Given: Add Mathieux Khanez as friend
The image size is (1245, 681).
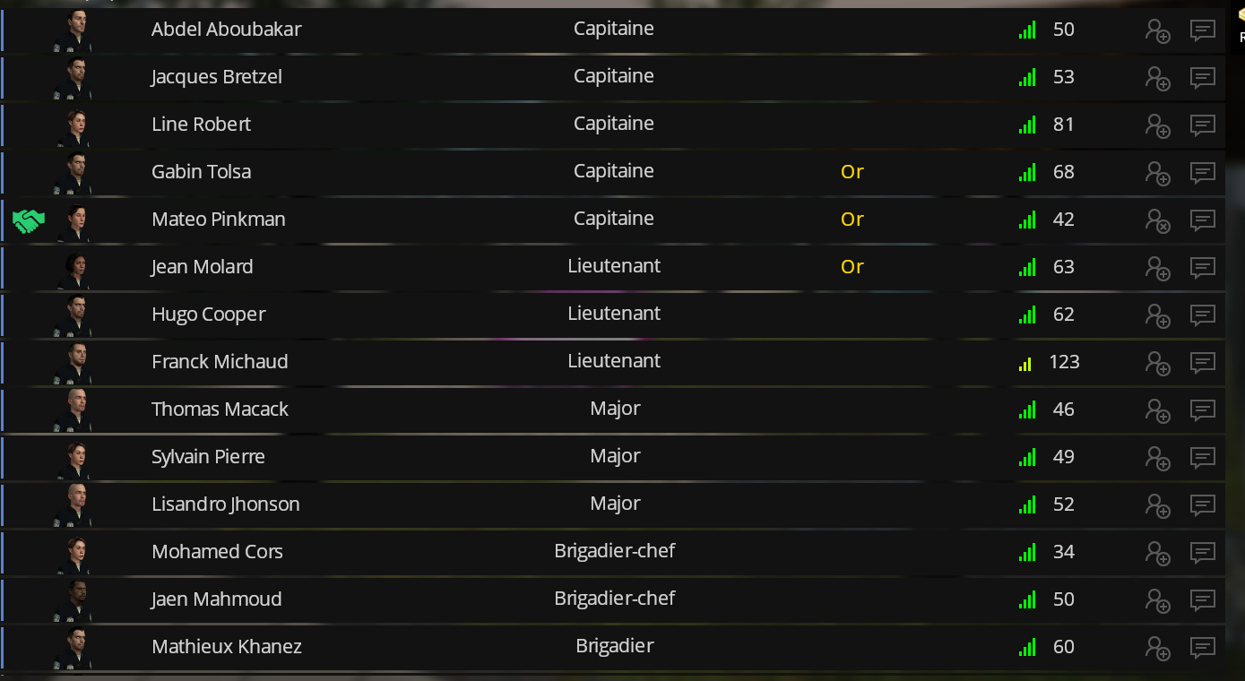Looking at the screenshot, I should (1157, 648).
